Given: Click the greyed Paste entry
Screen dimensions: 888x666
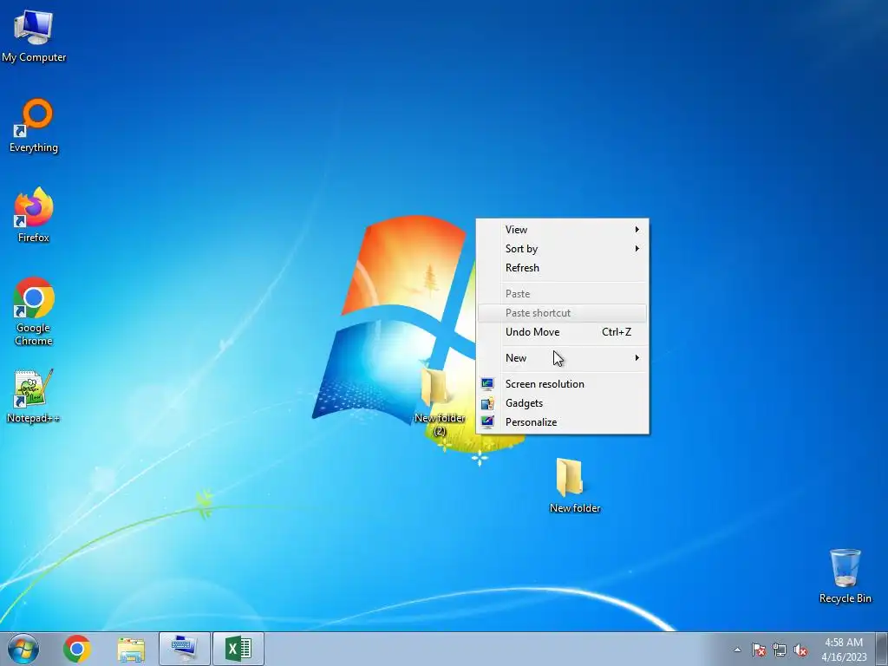Looking at the screenshot, I should click(562, 294).
